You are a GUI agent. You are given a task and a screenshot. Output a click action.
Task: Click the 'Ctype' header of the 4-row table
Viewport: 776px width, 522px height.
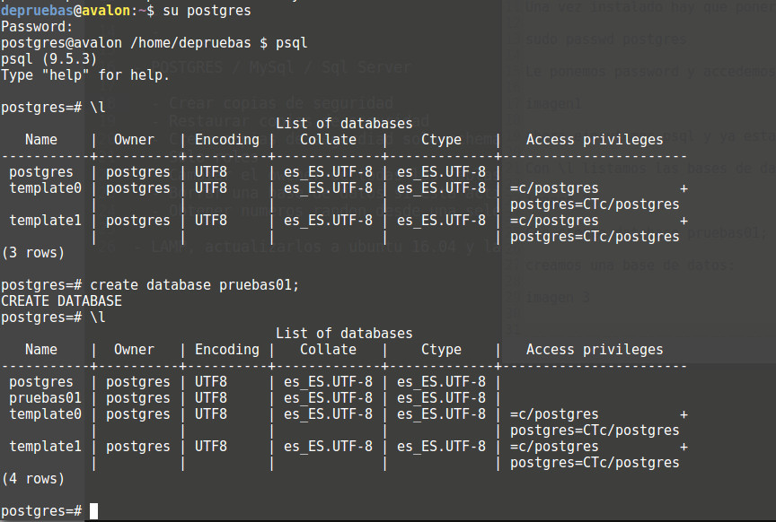[442, 350]
